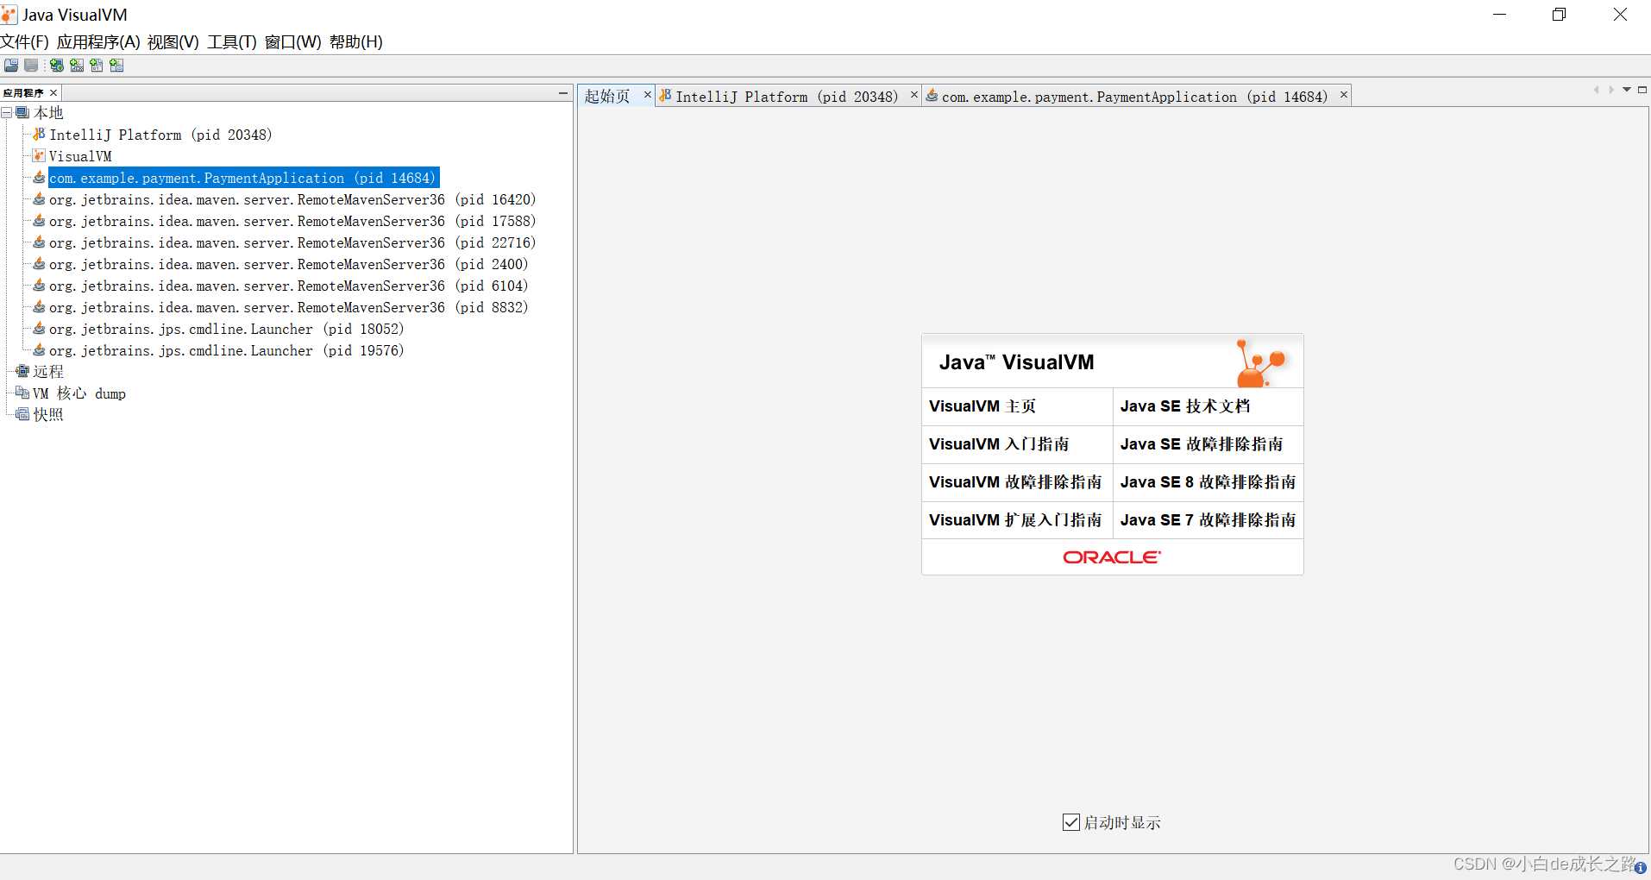
Task: Click the VisualVM icon in applications tree
Action: [39, 156]
